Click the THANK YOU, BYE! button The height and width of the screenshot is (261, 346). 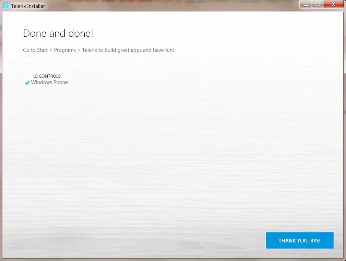(299, 240)
